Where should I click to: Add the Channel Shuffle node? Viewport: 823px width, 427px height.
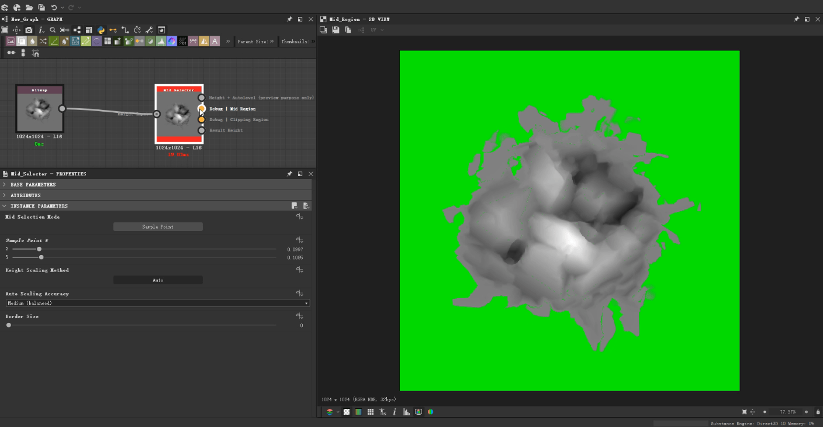[43, 41]
